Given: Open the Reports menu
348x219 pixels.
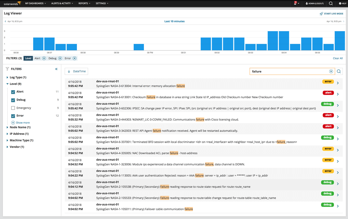Looking at the screenshot, I should (x=84, y=3).
